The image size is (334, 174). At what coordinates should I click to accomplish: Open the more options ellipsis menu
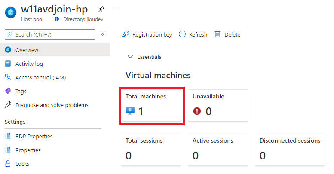(115, 9)
